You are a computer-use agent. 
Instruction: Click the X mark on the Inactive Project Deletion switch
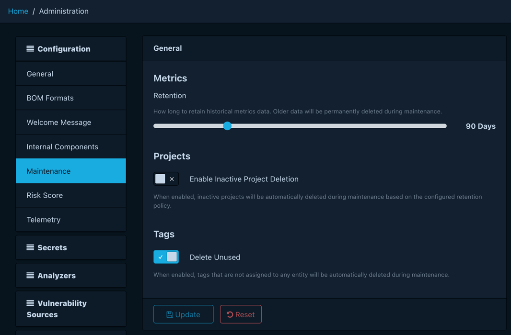pos(172,179)
